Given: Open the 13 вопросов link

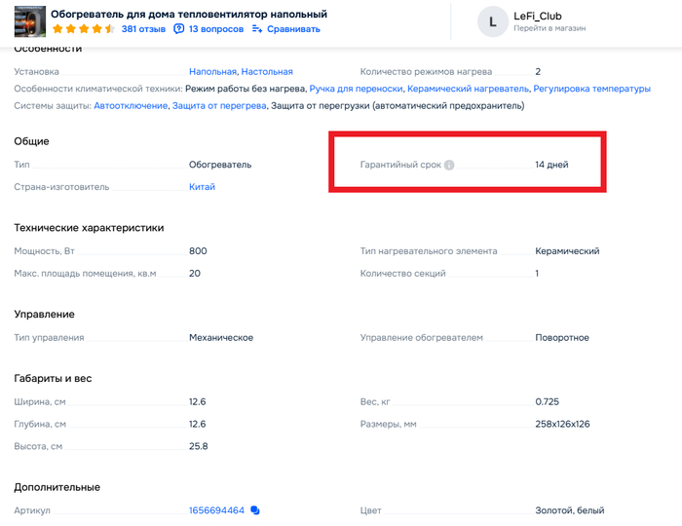Looking at the screenshot, I should (x=214, y=29).
